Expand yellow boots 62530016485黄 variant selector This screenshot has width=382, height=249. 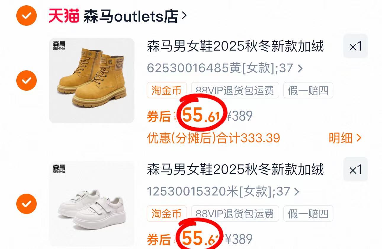click(225, 69)
